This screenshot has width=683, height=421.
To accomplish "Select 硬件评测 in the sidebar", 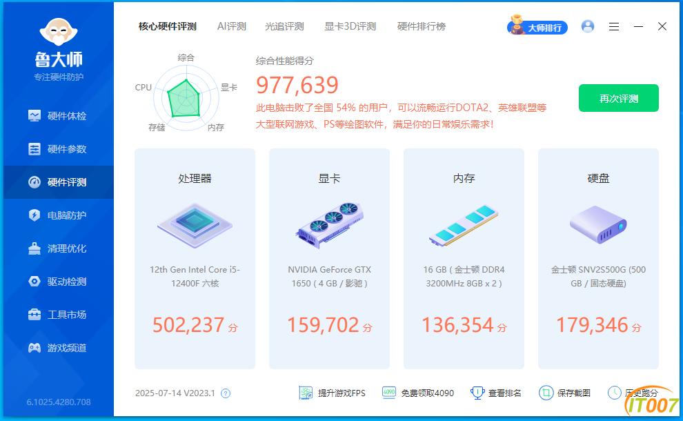I will [x=57, y=182].
